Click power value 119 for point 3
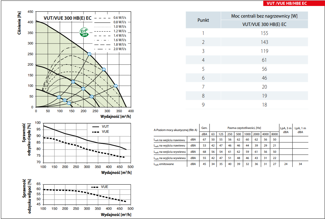Screen dimensions: 325x219 click(264, 51)
